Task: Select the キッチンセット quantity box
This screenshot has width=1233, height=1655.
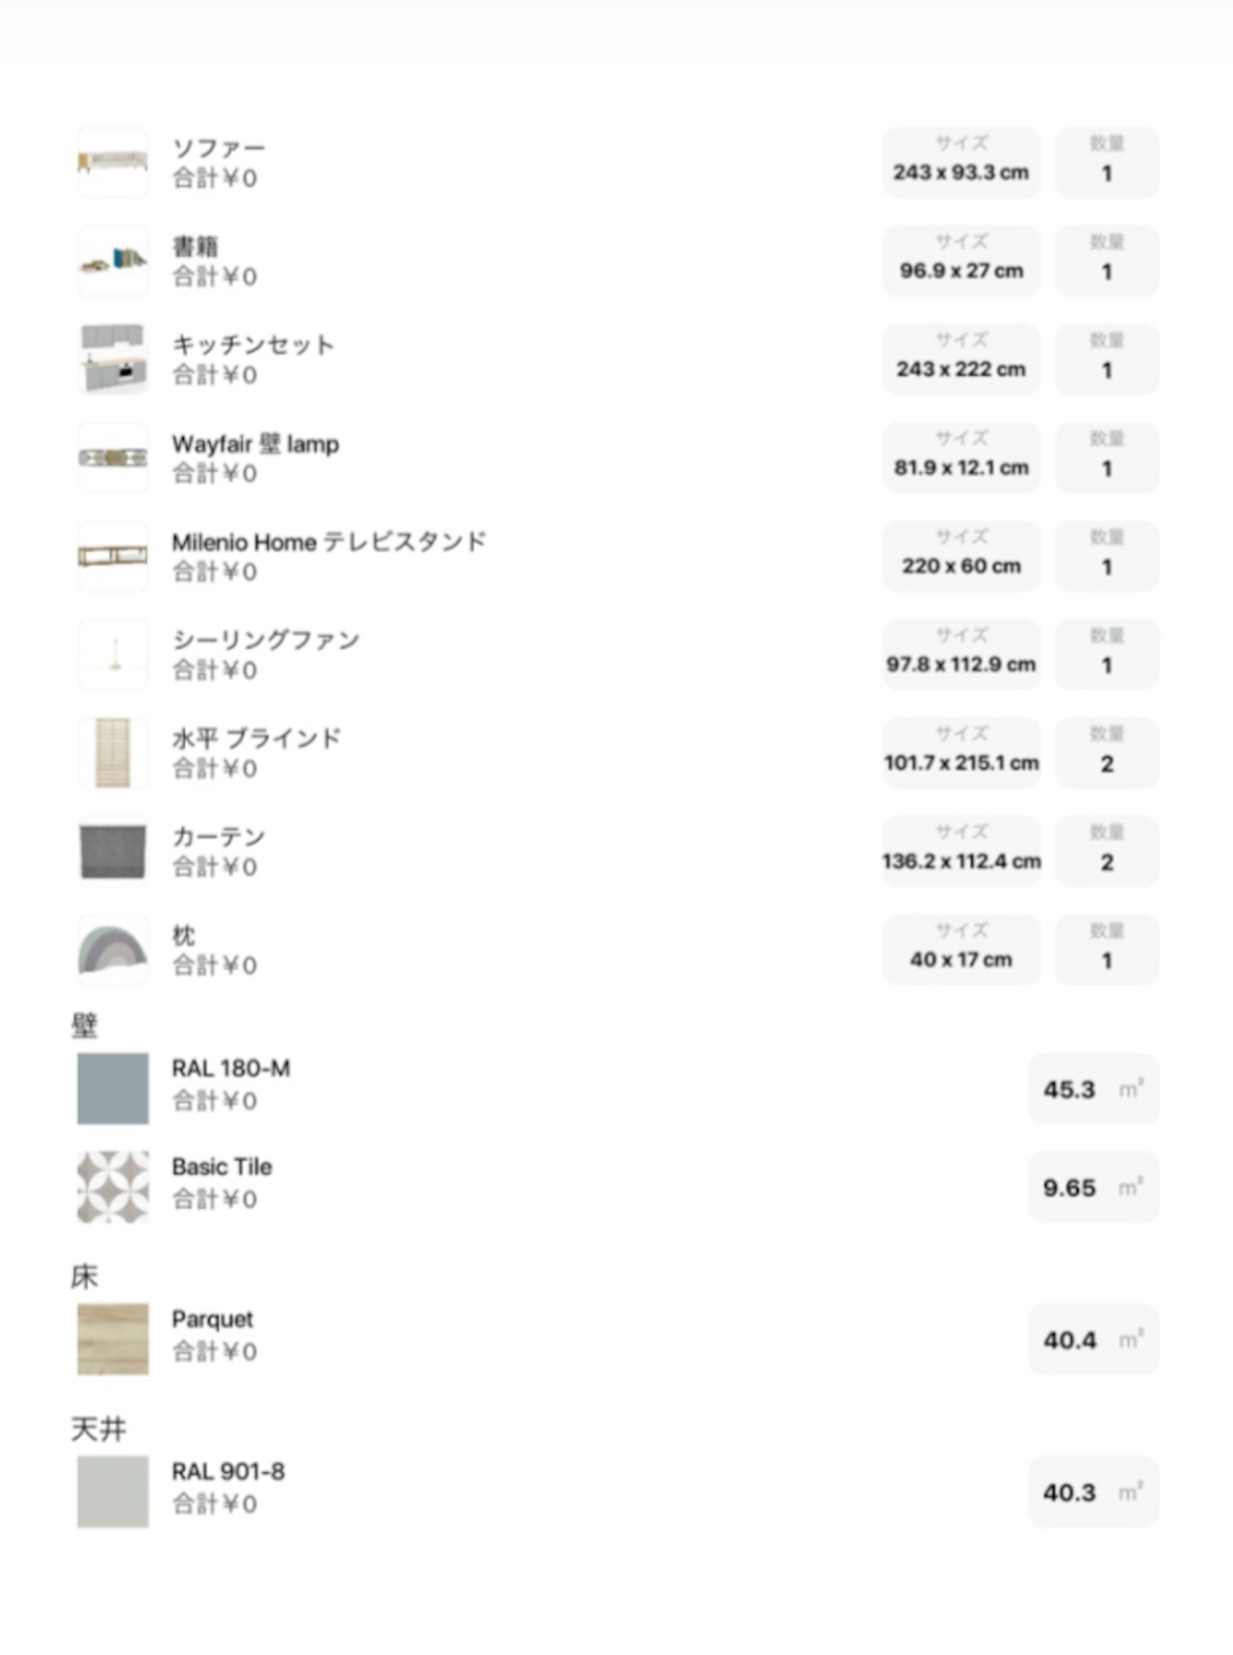Action: (x=1107, y=359)
